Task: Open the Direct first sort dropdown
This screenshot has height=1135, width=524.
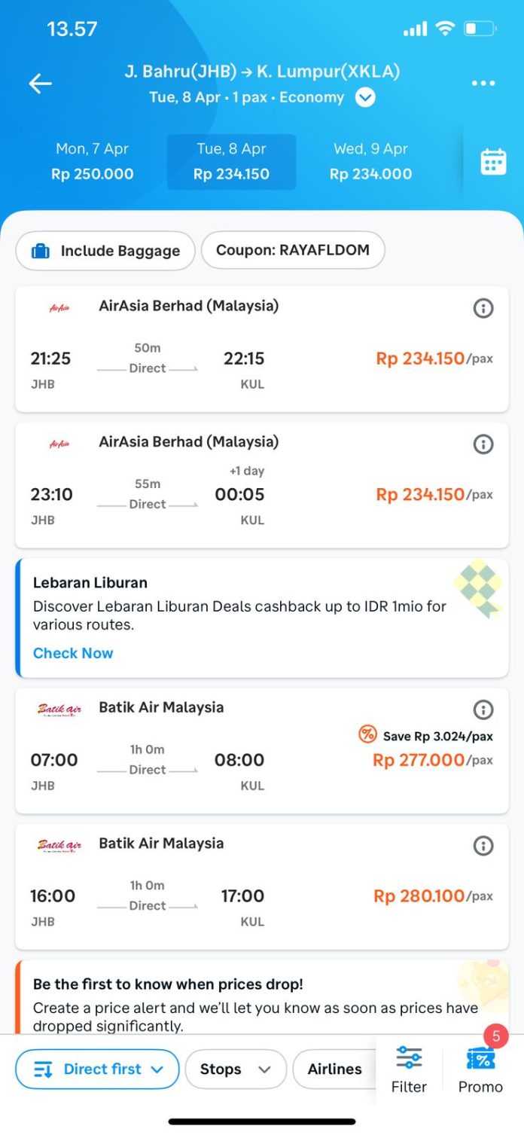Action: [98, 1069]
